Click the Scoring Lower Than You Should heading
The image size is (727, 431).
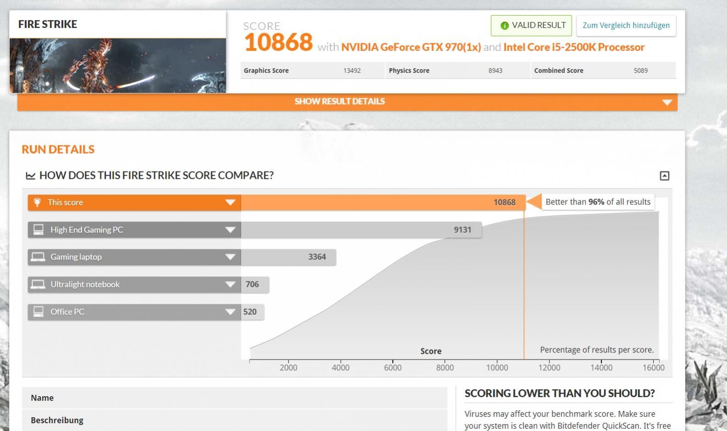click(x=560, y=393)
